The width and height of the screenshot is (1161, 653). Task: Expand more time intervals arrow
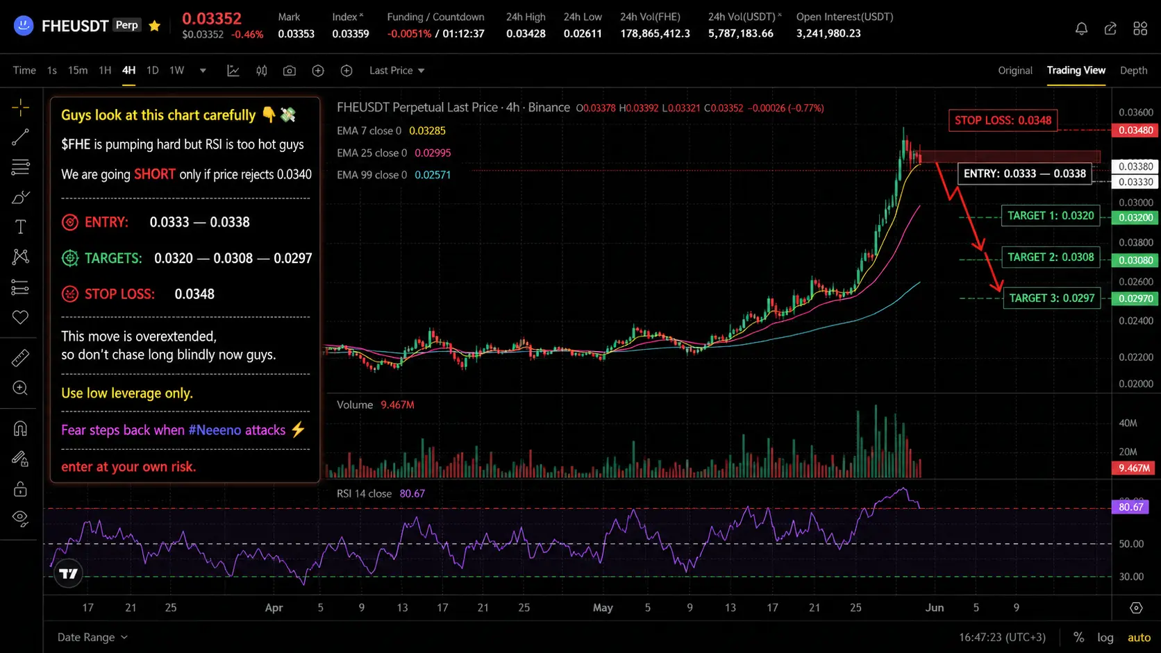(x=203, y=71)
